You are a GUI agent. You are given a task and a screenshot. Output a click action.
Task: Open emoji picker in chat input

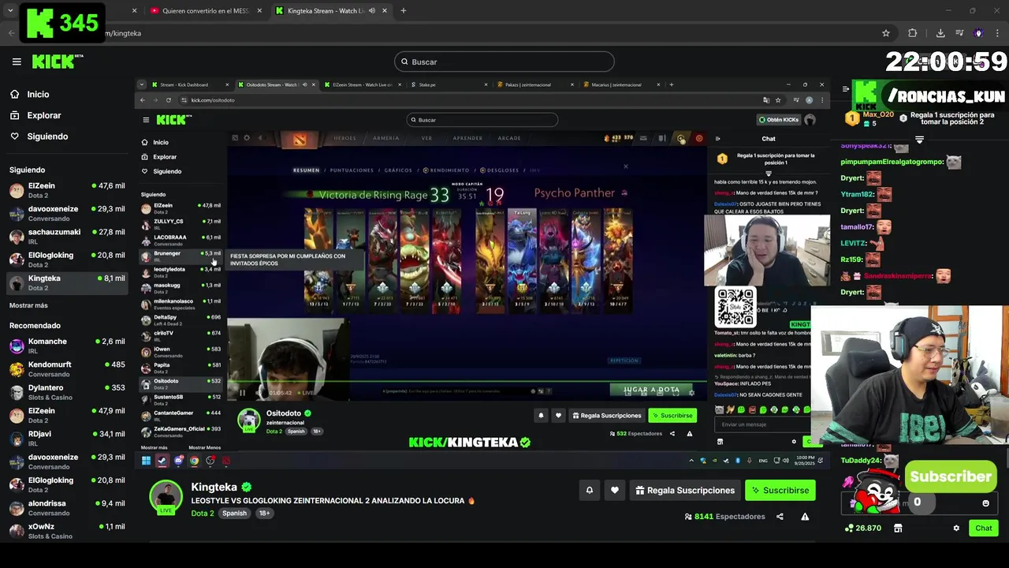tap(985, 503)
